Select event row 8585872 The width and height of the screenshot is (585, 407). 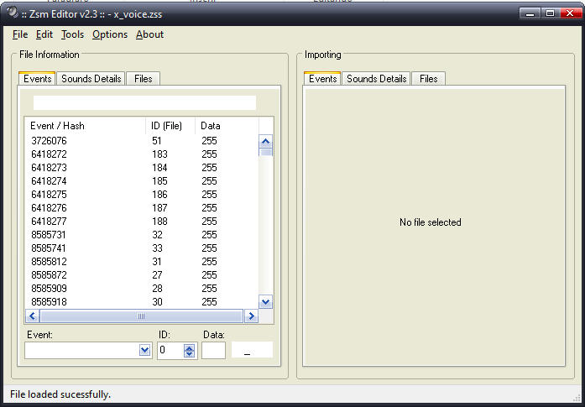[142, 275]
